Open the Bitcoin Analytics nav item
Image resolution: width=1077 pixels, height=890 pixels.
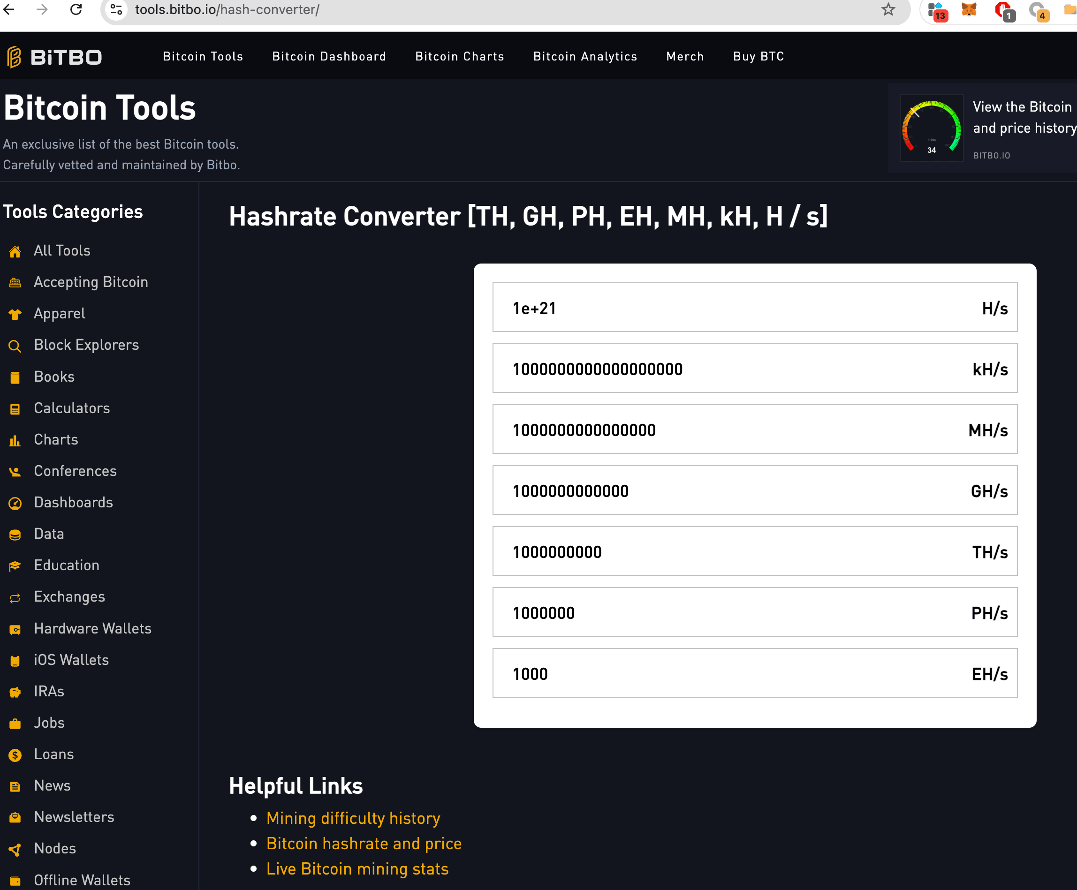click(x=585, y=56)
